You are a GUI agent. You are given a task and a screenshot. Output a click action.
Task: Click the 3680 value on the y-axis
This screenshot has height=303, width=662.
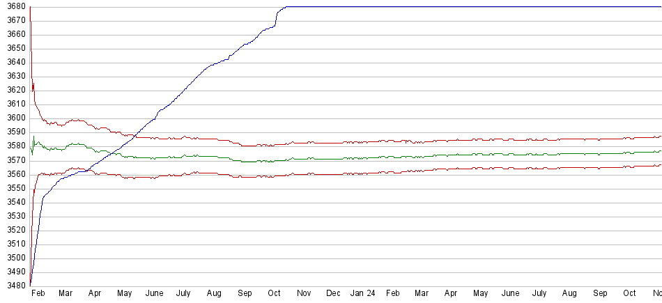(14, 7)
